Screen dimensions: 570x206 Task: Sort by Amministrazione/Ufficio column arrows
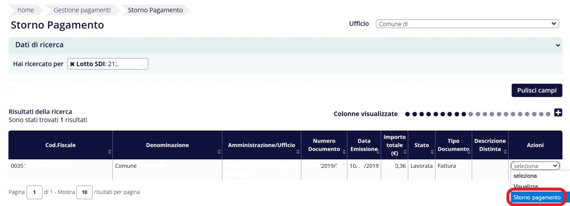click(x=298, y=152)
